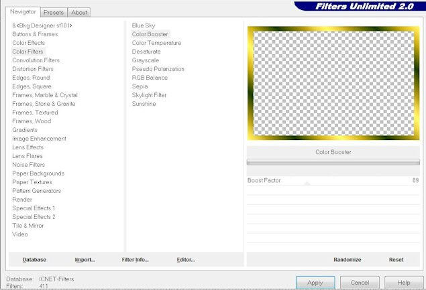Choose the Sepia filter
Screen dimensions: 426x290
click(x=140, y=86)
